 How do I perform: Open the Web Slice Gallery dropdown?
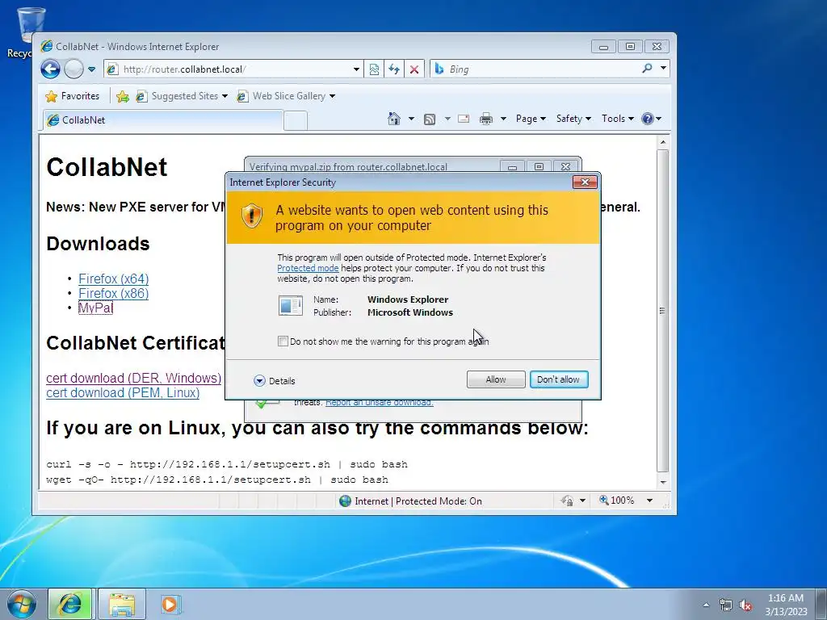coord(287,96)
